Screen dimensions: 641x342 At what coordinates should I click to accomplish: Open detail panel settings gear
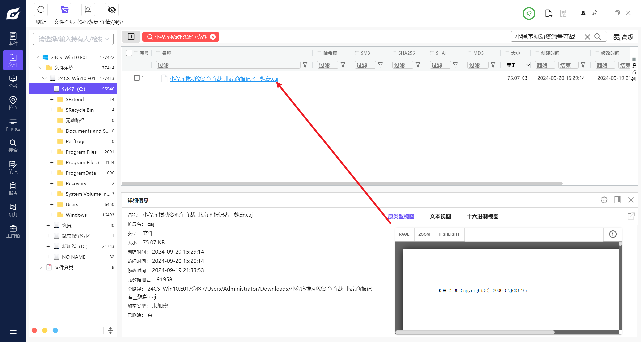(x=604, y=200)
